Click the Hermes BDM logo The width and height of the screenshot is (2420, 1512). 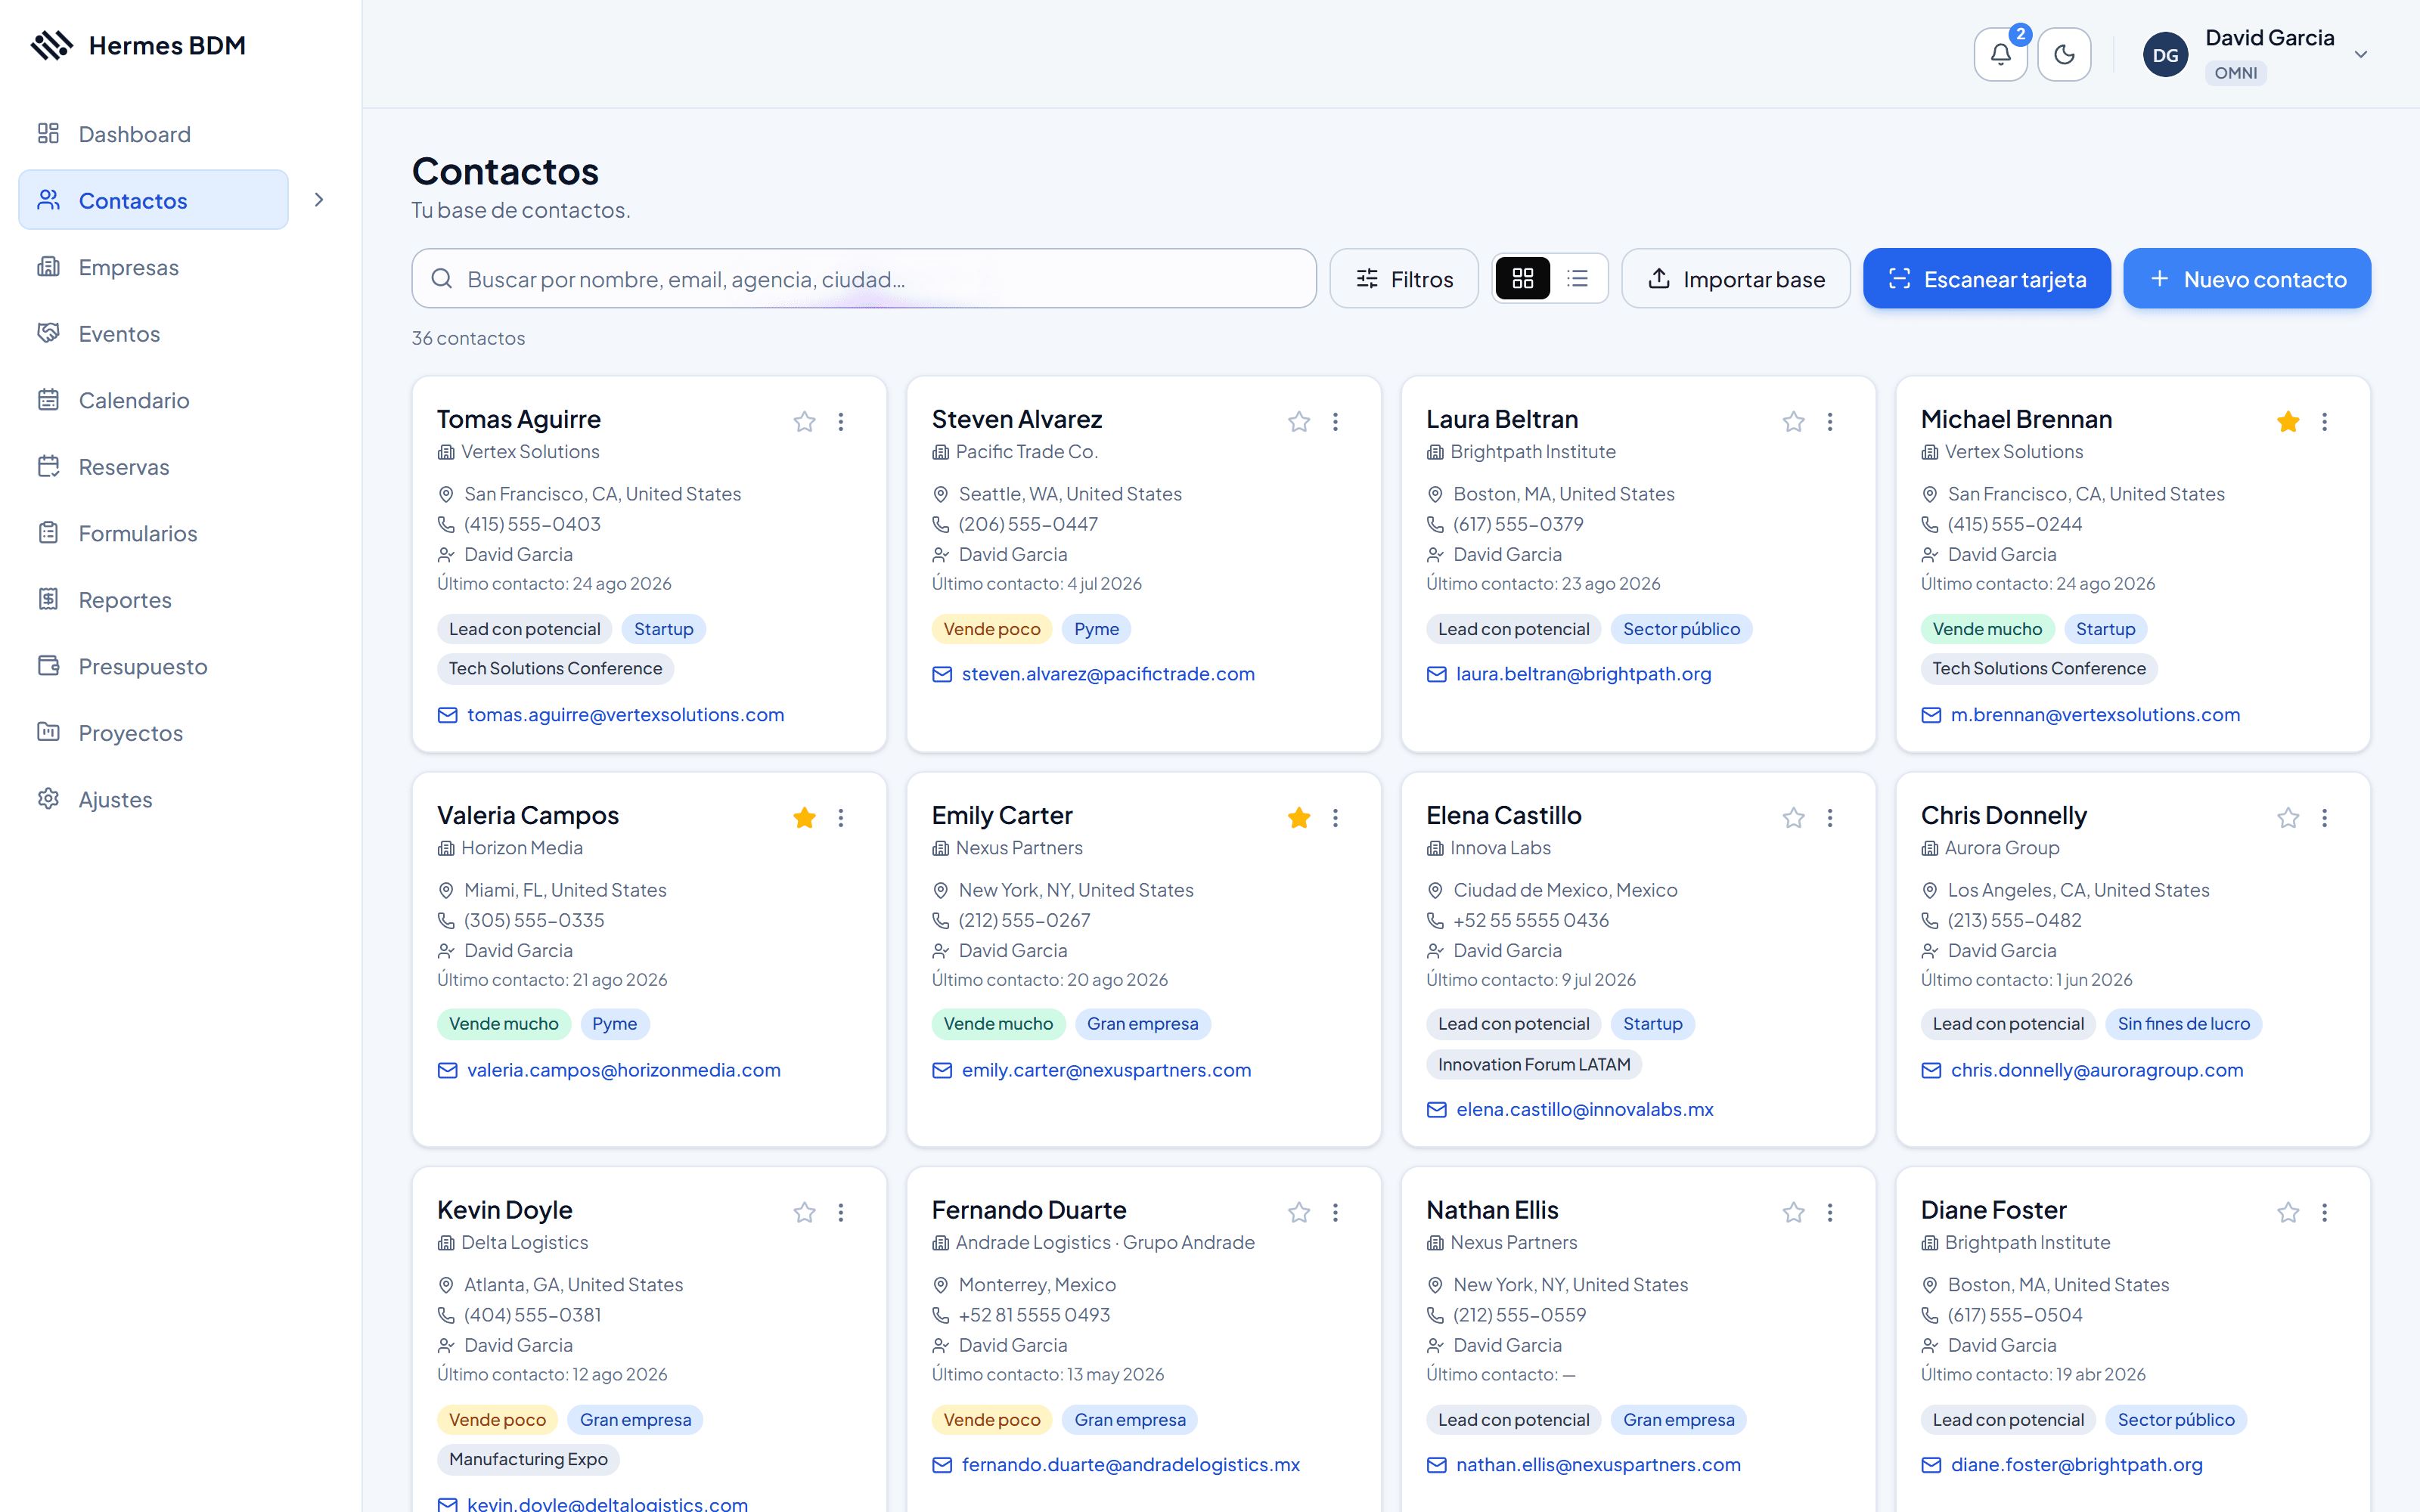(138, 45)
